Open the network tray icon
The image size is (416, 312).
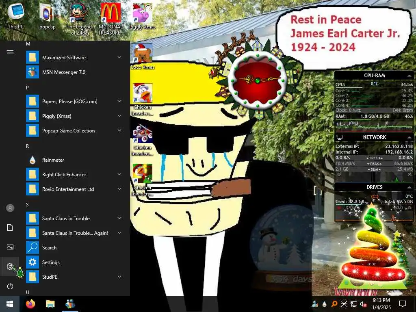(x=354, y=304)
